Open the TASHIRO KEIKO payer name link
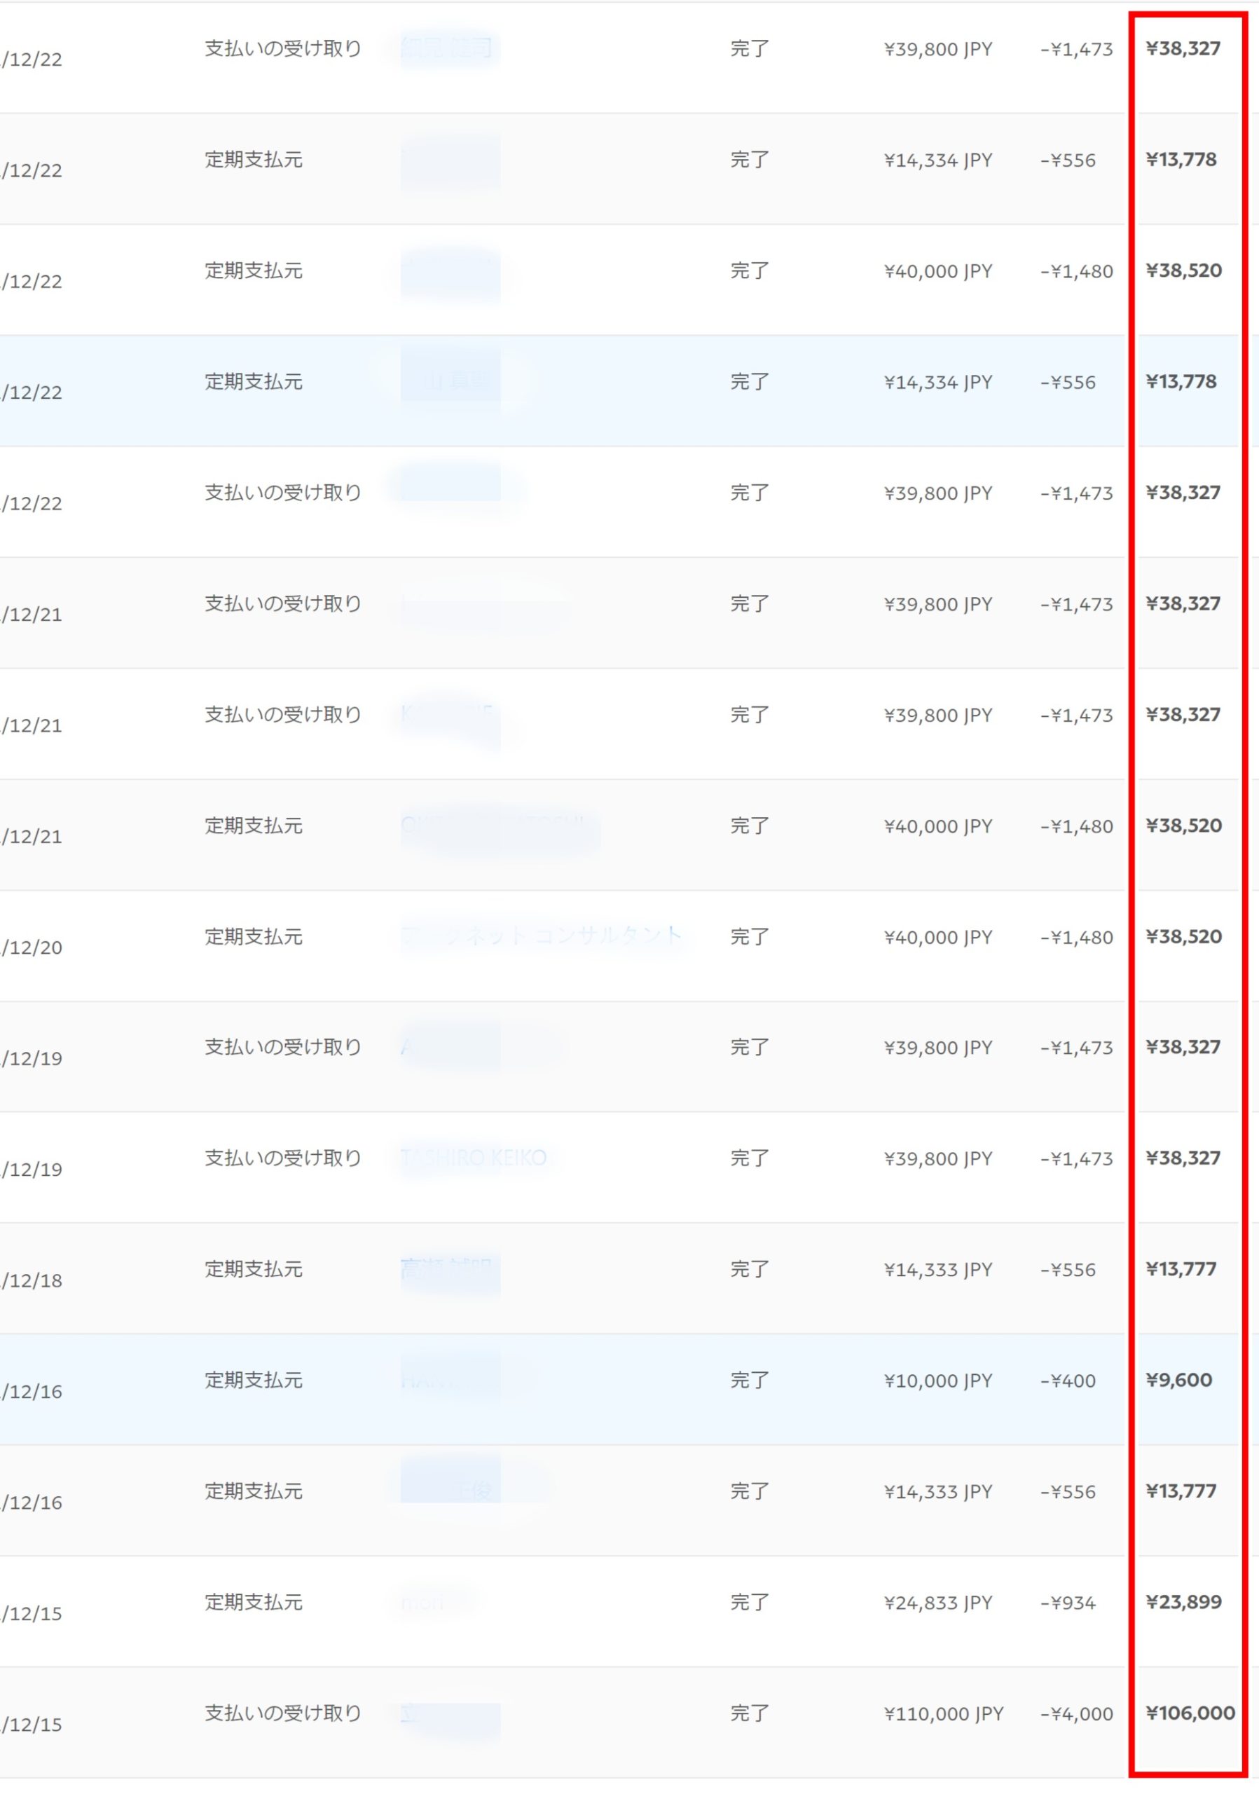This screenshot has width=1259, height=1794. pos(474,1157)
